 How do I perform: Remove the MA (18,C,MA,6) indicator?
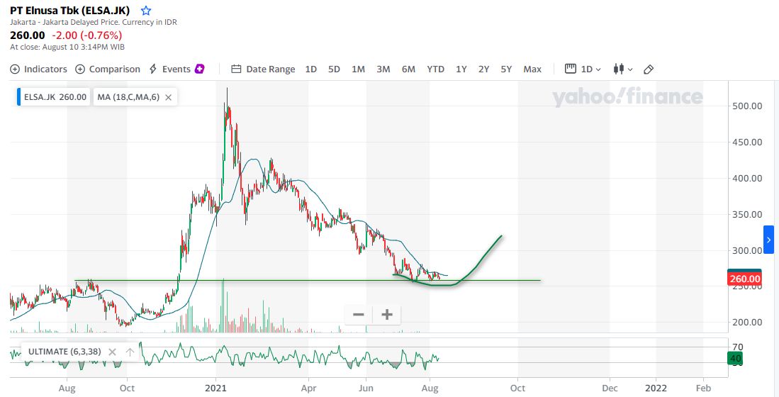pos(169,97)
